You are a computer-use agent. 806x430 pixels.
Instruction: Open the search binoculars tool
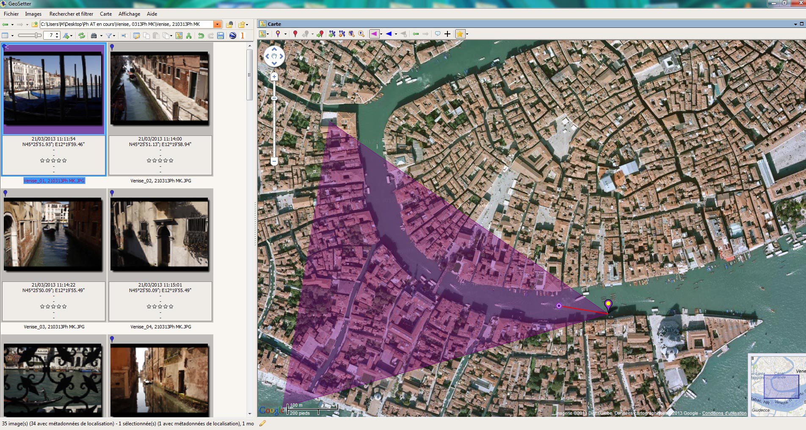coord(94,36)
